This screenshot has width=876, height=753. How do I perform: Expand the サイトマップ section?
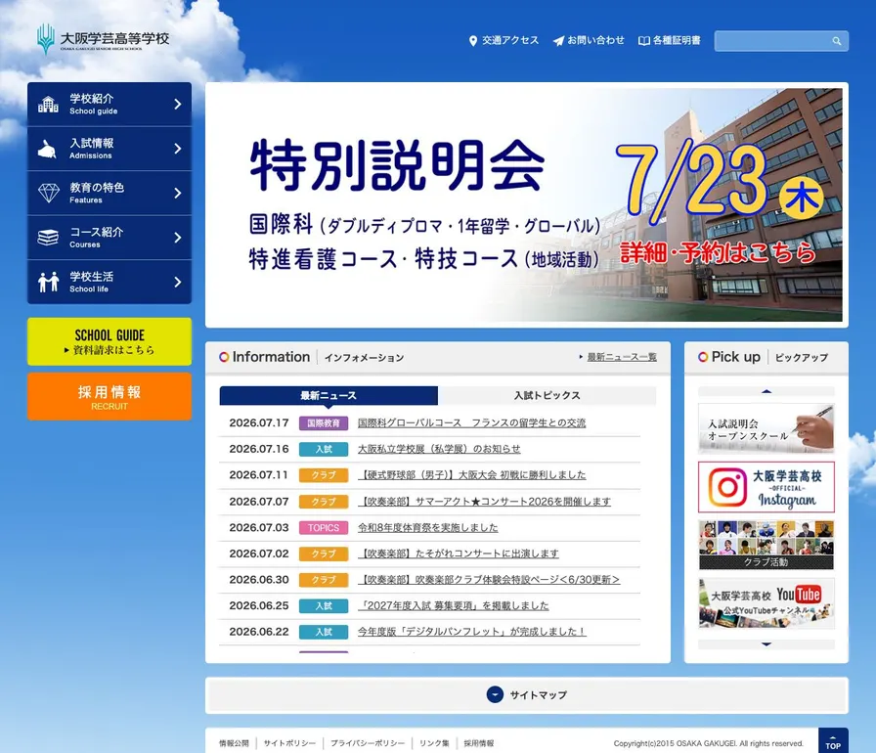(527, 695)
